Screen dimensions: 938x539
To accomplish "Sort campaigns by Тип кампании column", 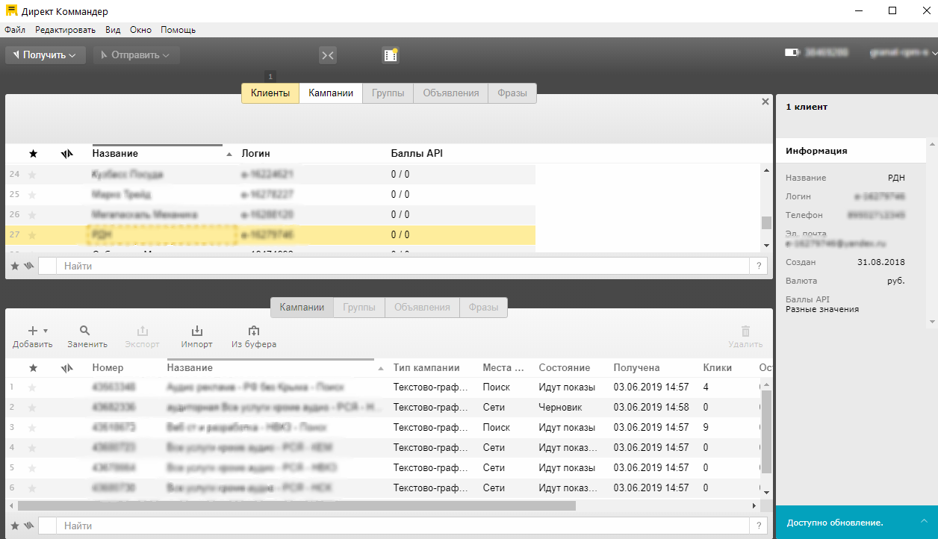I will pos(426,367).
